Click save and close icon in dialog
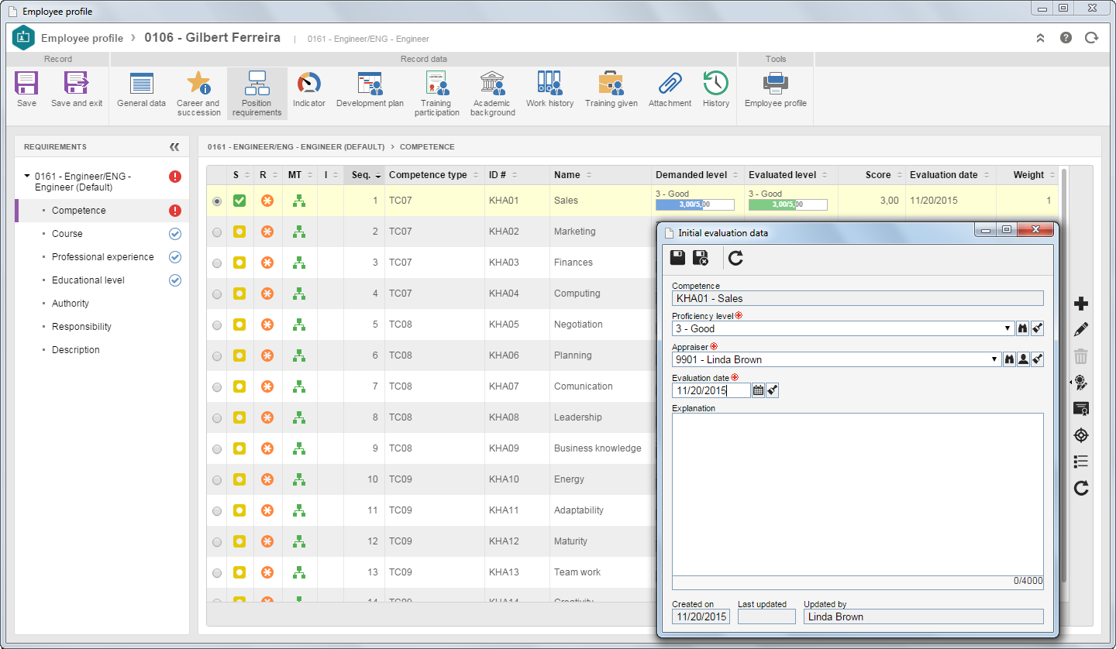The height and width of the screenshot is (649, 1116). [x=701, y=259]
